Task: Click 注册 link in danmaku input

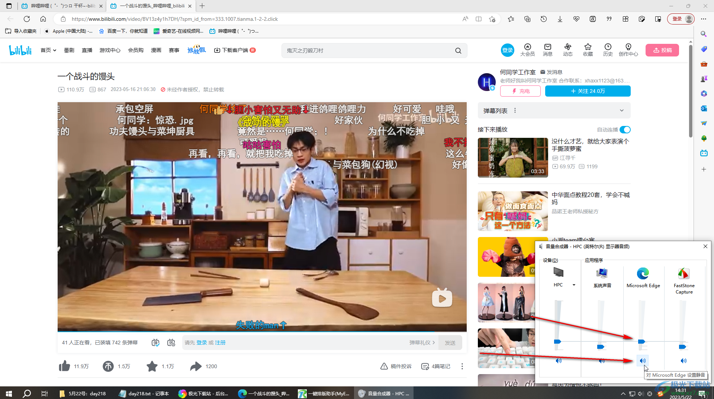Action: click(220, 343)
